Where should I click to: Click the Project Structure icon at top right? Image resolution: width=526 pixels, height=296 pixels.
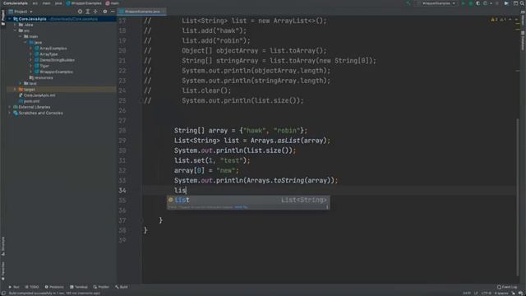click(x=515, y=3)
